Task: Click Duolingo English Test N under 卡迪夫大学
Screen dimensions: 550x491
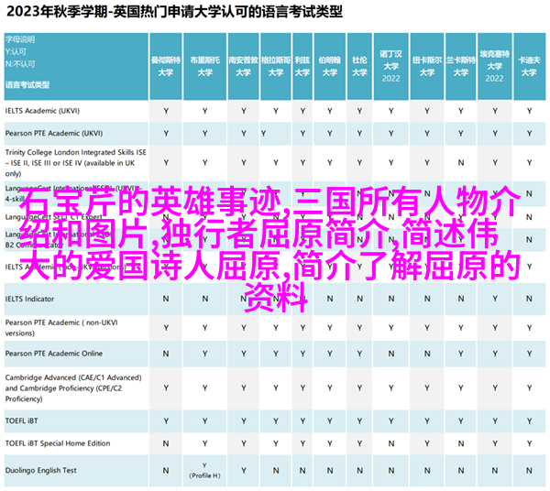Action: pos(529,470)
